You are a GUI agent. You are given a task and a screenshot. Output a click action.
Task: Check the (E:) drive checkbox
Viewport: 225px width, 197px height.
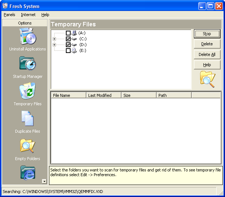(x=68, y=50)
